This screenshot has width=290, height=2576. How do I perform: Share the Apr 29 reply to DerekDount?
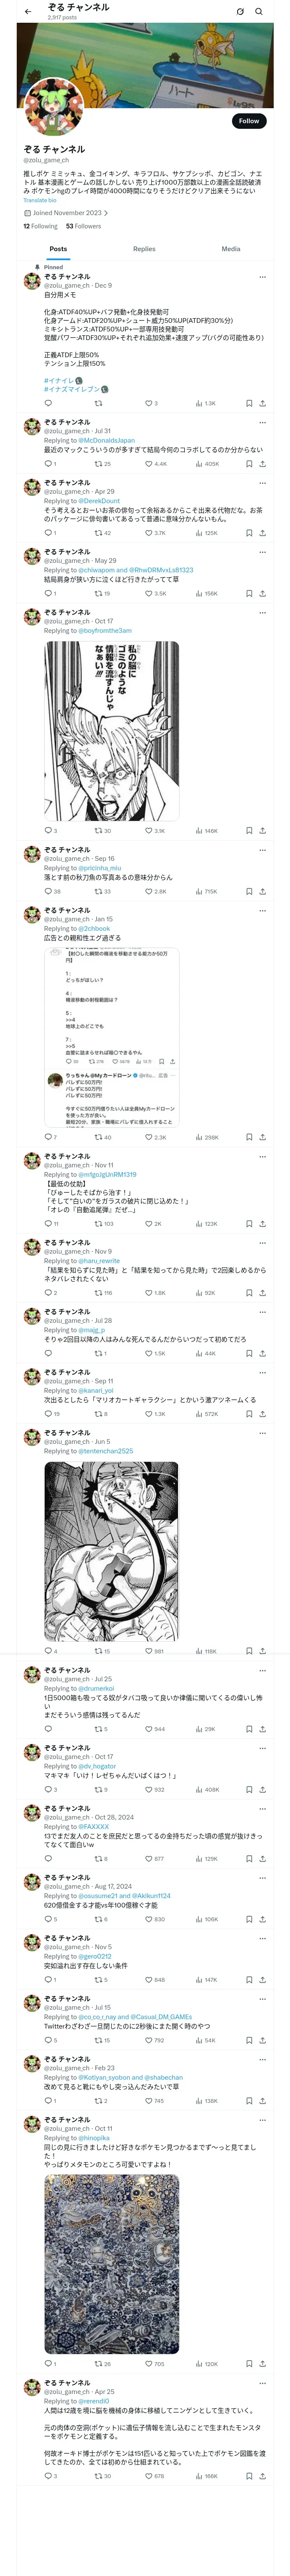[x=263, y=533]
